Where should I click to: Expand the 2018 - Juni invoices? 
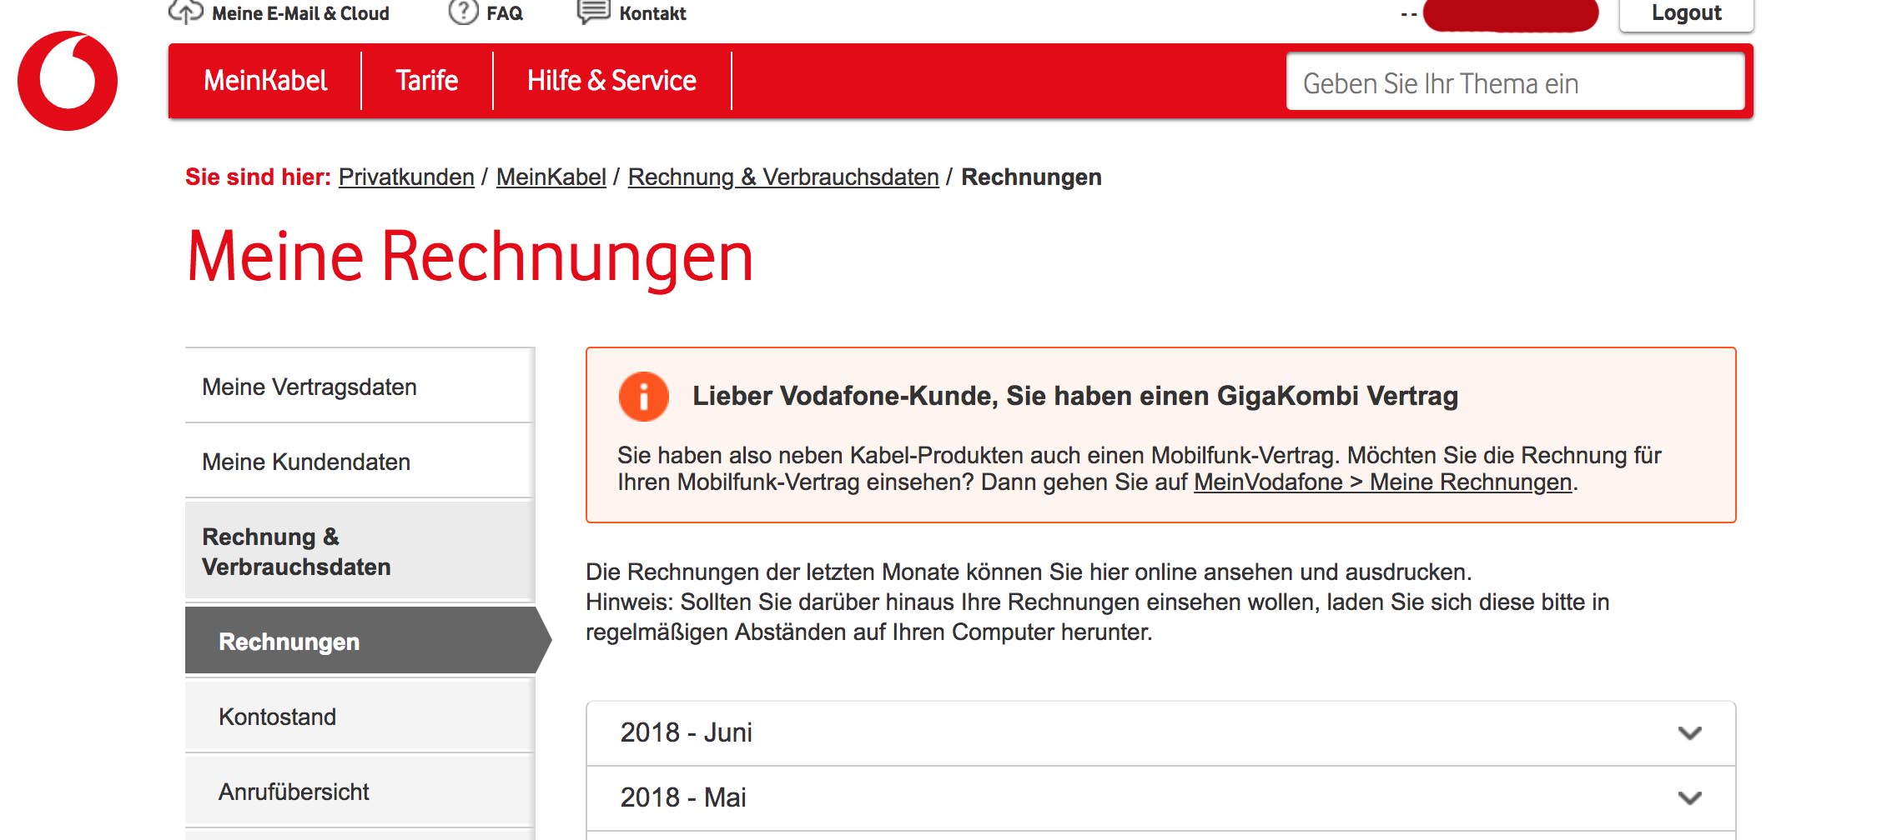[x=1160, y=733]
